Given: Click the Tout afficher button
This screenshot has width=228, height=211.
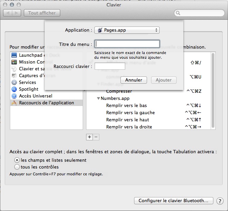Looking at the screenshot, I should pos(42,13).
